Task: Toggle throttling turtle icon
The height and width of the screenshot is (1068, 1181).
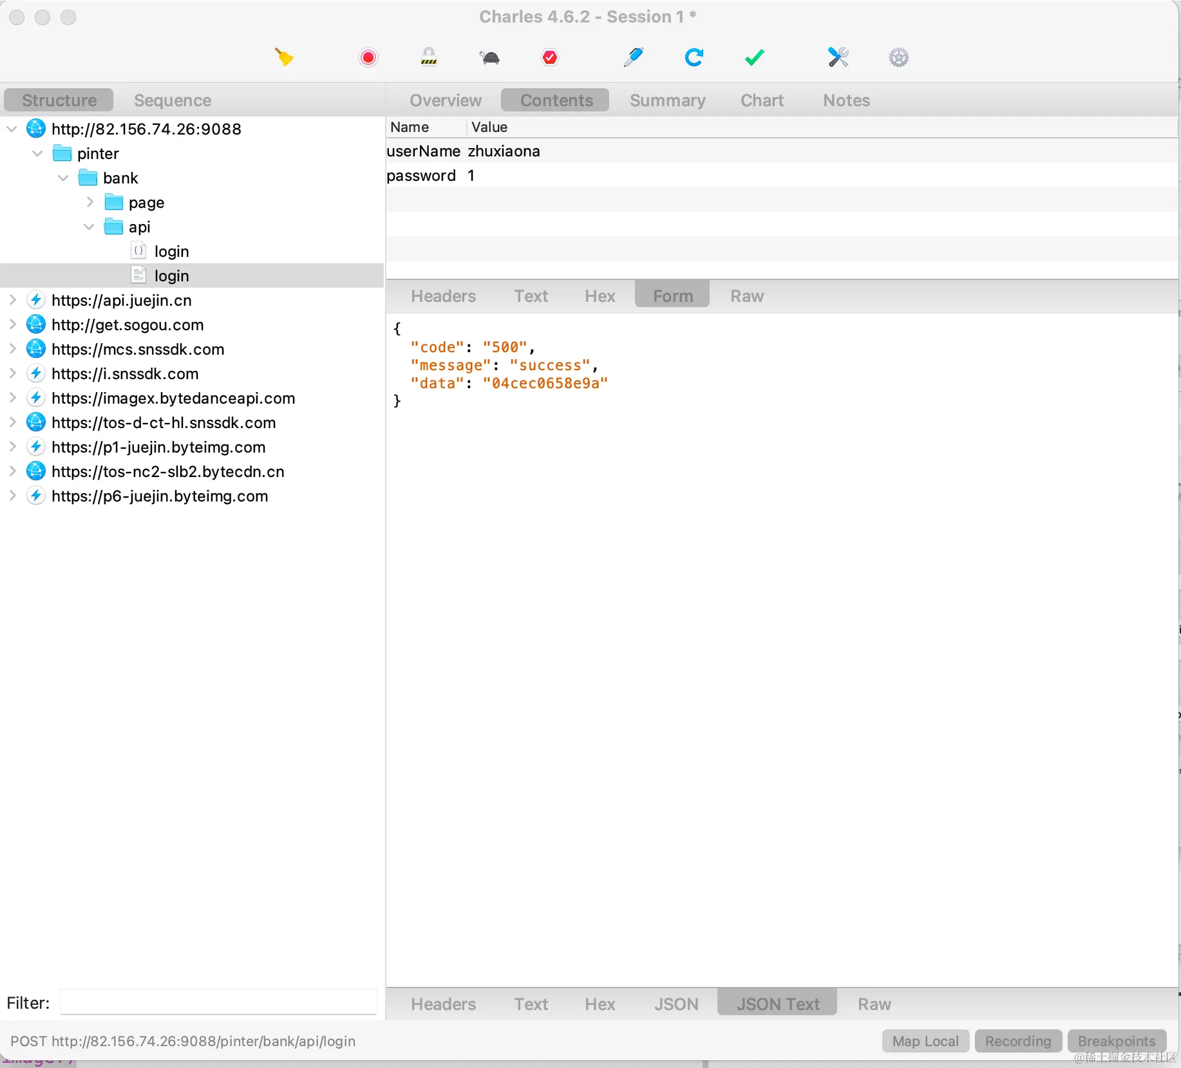Action: tap(489, 58)
